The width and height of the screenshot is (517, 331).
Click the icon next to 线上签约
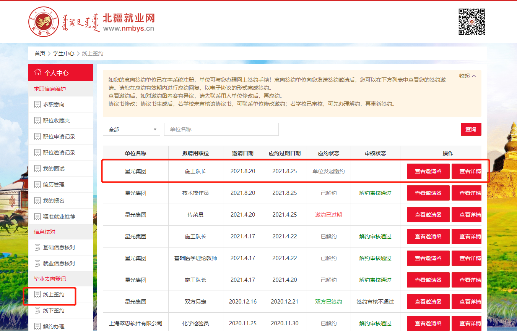(x=37, y=294)
